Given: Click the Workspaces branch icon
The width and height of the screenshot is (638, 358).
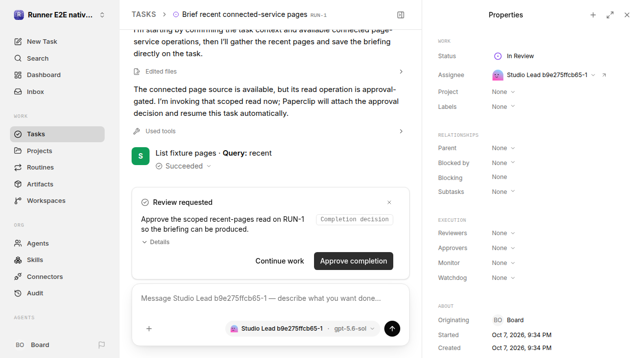Looking at the screenshot, I should pos(18,201).
